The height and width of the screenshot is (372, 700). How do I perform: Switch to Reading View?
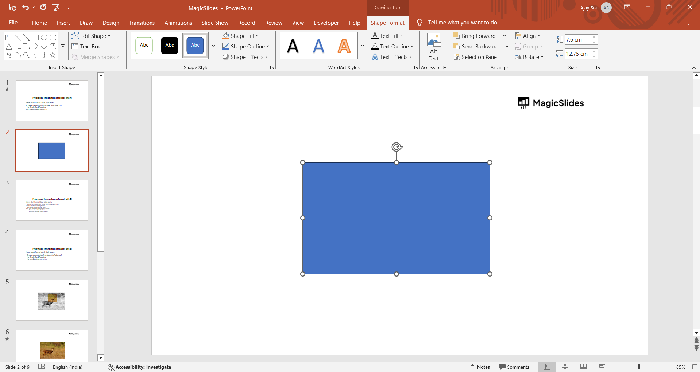click(x=583, y=367)
